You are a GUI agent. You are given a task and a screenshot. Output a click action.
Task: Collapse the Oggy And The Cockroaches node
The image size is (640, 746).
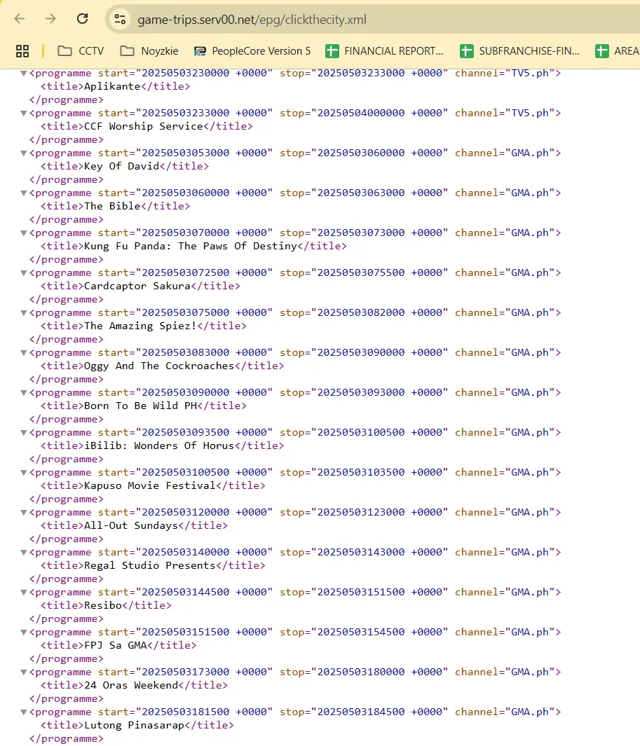click(x=23, y=354)
